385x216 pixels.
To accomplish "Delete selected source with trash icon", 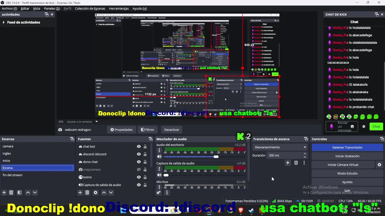I will 87,193.
